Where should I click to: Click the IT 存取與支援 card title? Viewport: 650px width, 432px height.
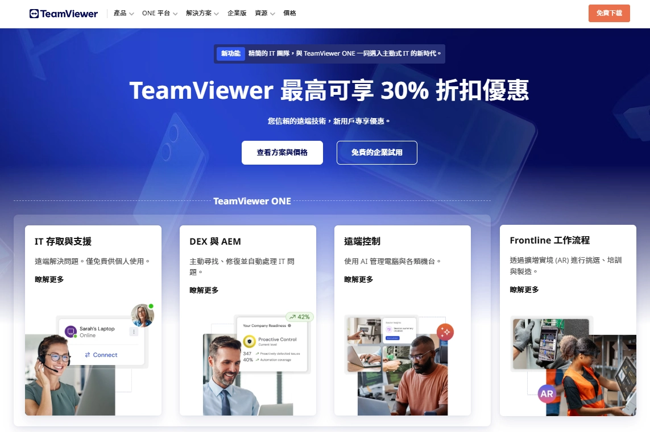click(x=63, y=241)
